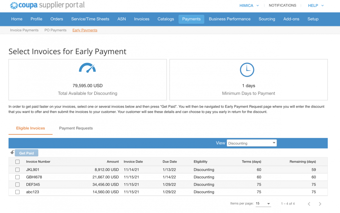340x213 pixels.
Task: Click the clock icon above Minimum Days
Action: [247, 70]
